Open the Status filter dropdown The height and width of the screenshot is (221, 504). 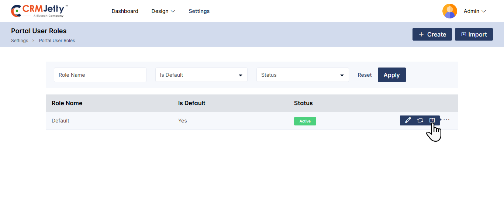pos(303,75)
